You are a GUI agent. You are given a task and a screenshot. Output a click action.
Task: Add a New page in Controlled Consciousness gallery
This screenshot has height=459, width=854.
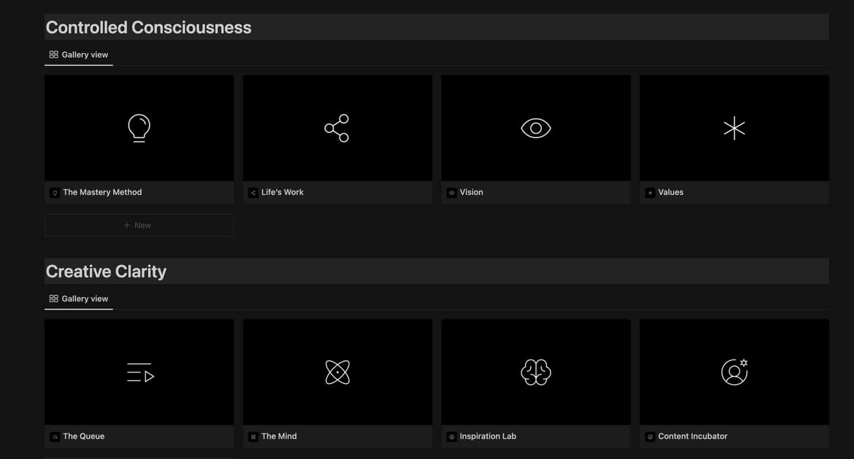pos(139,225)
